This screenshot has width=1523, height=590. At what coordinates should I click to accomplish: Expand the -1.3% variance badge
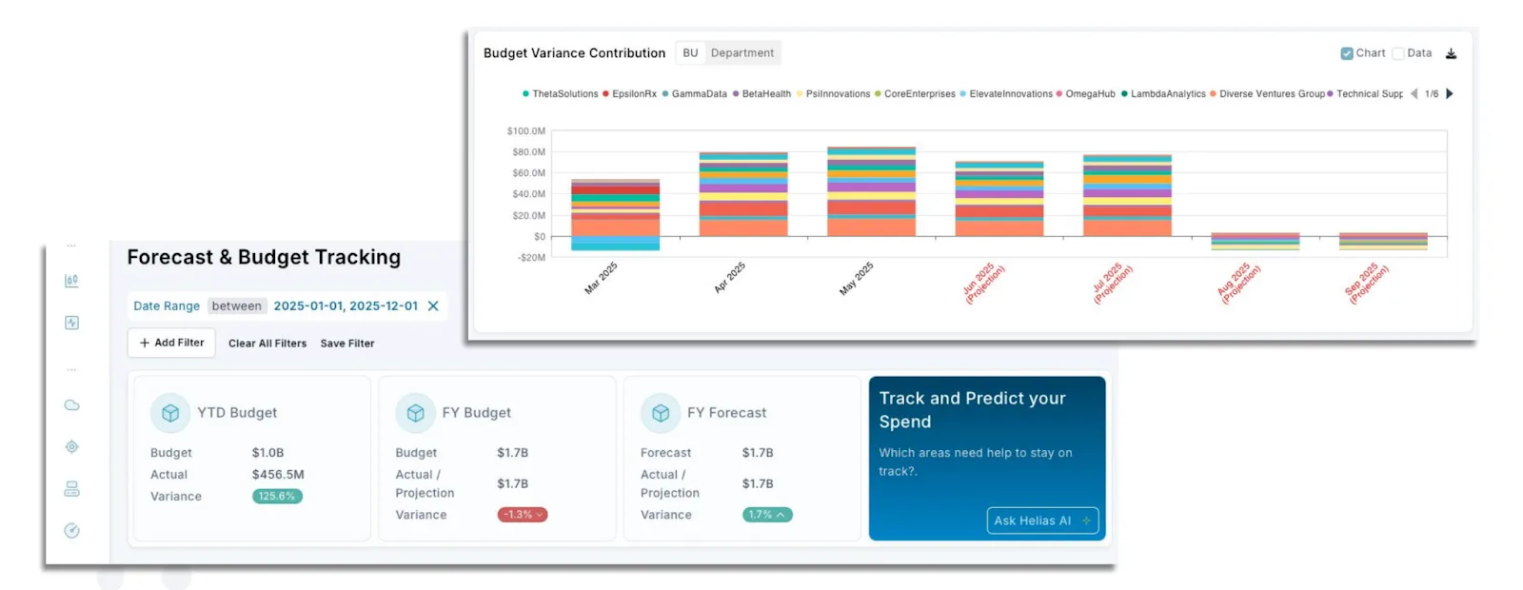(x=523, y=515)
